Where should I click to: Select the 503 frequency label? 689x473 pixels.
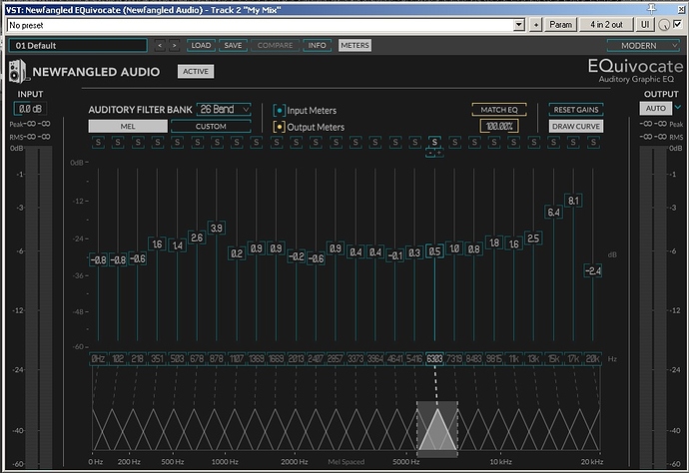[x=177, y=359]
